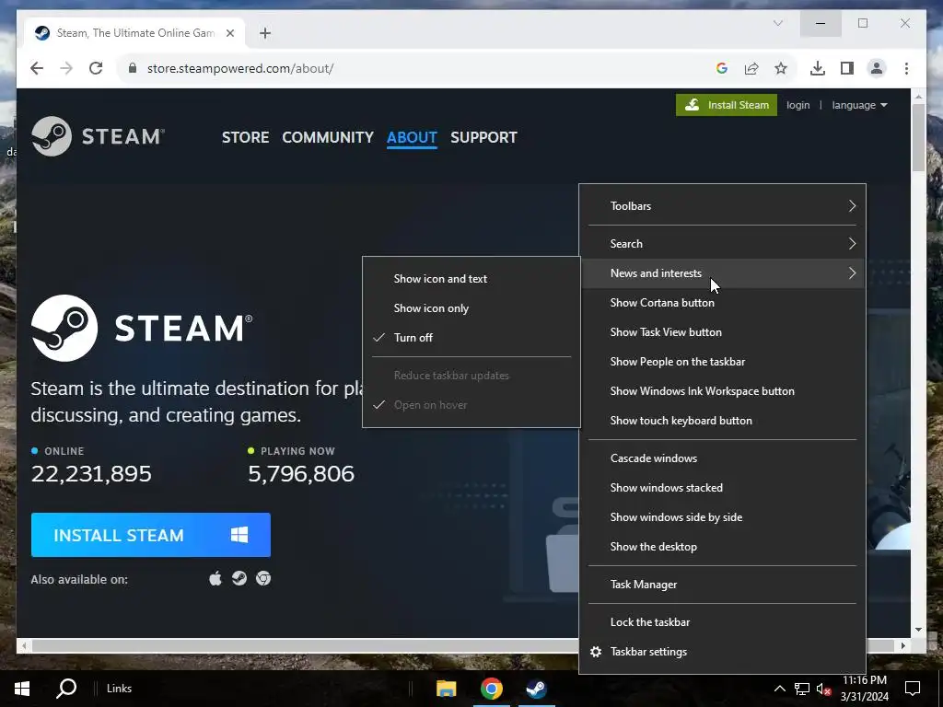Screen dimensions: 943x707
Task: Click the Chrome taskbar icon
Action: [x=492, y=689]
